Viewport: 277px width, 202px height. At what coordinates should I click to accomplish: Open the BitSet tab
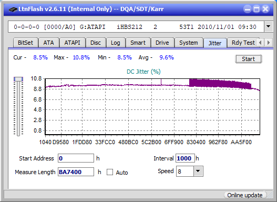[25, 43]
